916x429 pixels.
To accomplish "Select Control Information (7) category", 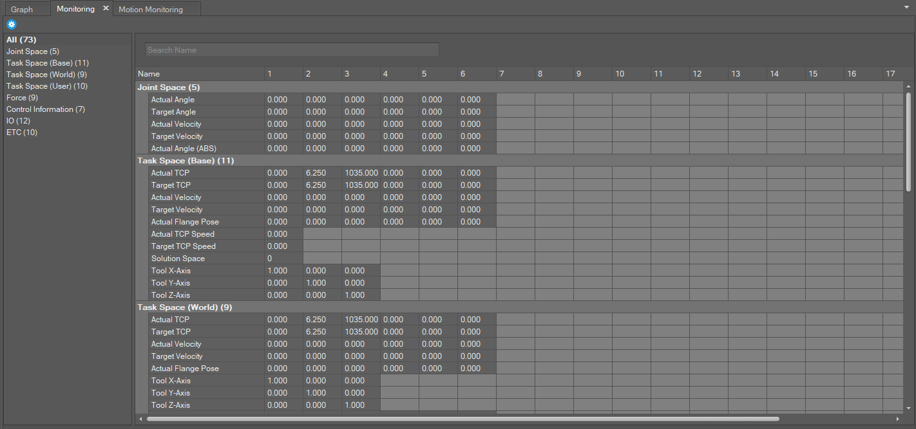I will pyautogui.click(x=45, y=109).
